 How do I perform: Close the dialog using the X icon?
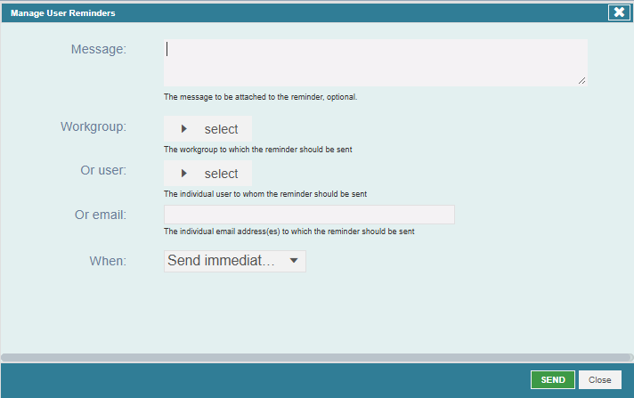tap(619, 12)
